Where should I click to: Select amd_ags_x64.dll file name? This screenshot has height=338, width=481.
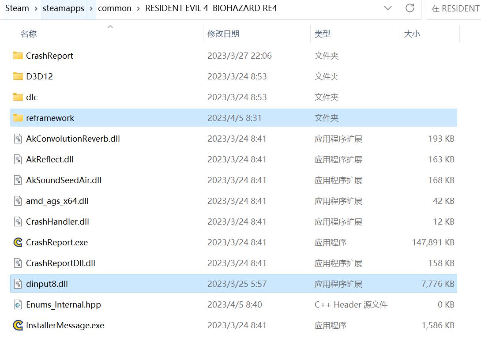[x=57, y=201]
